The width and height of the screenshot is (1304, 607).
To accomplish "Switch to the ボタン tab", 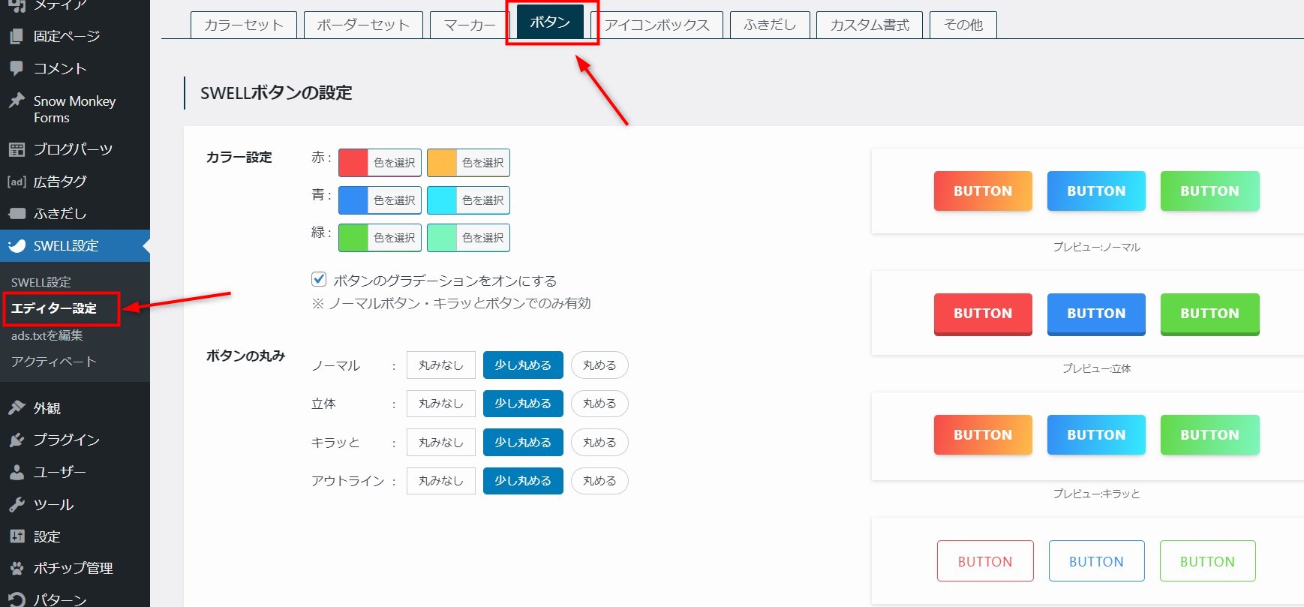I will click(x=550, y=23).
